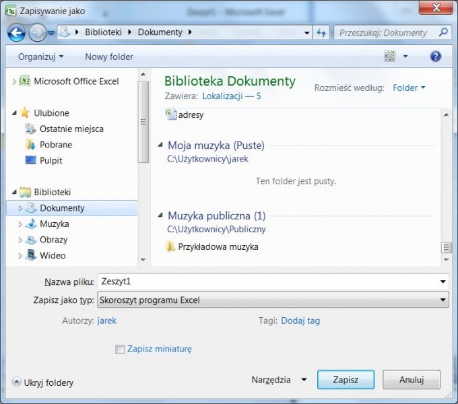Enable the Zapisz miniaturę checkbox

[x=120, y=349]
